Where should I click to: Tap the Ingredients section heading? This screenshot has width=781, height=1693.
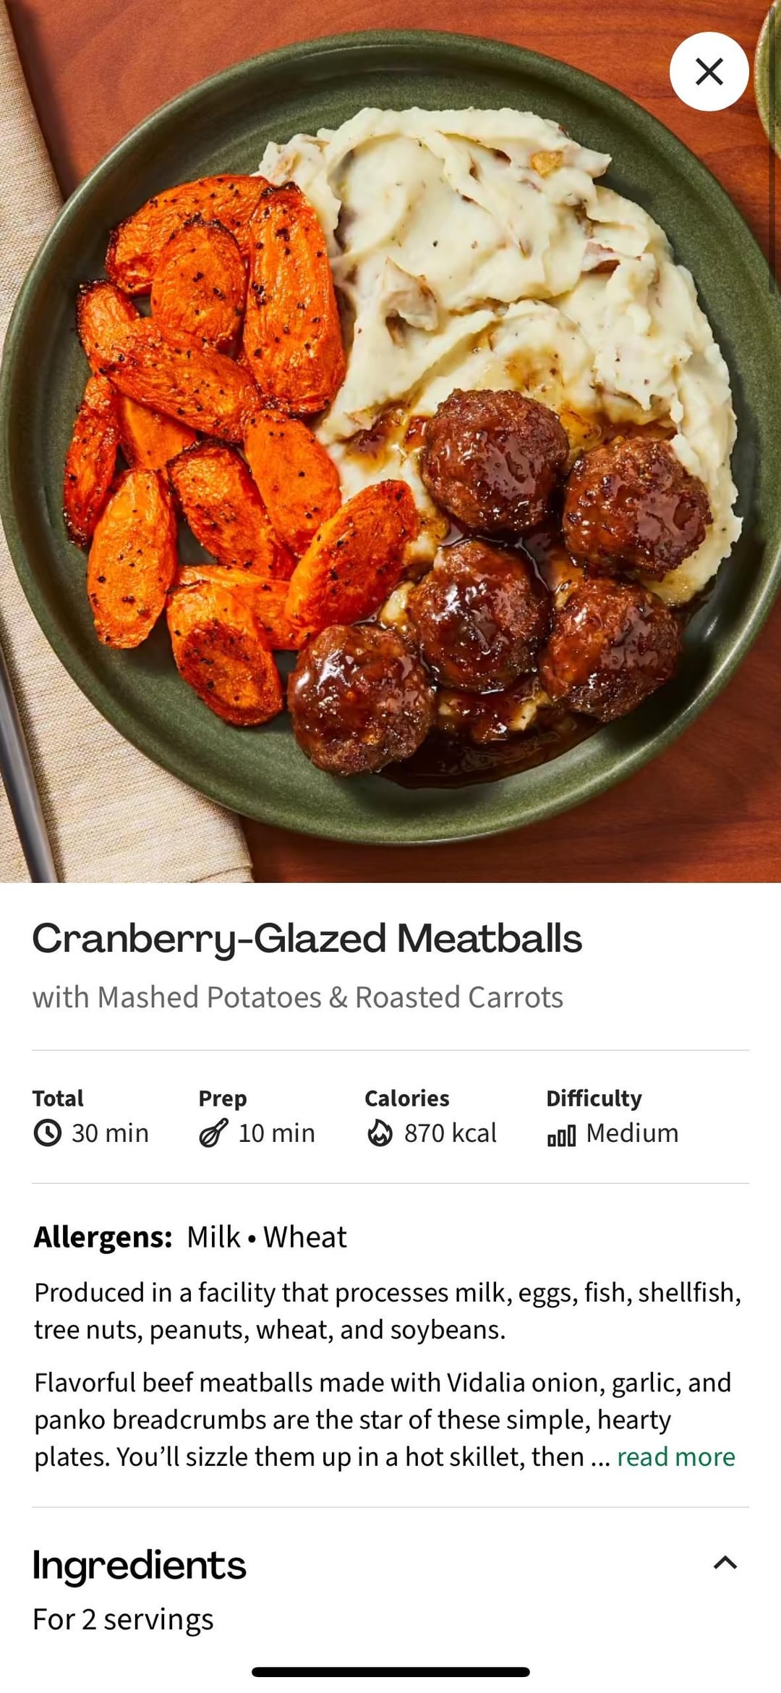[140, 1564]
